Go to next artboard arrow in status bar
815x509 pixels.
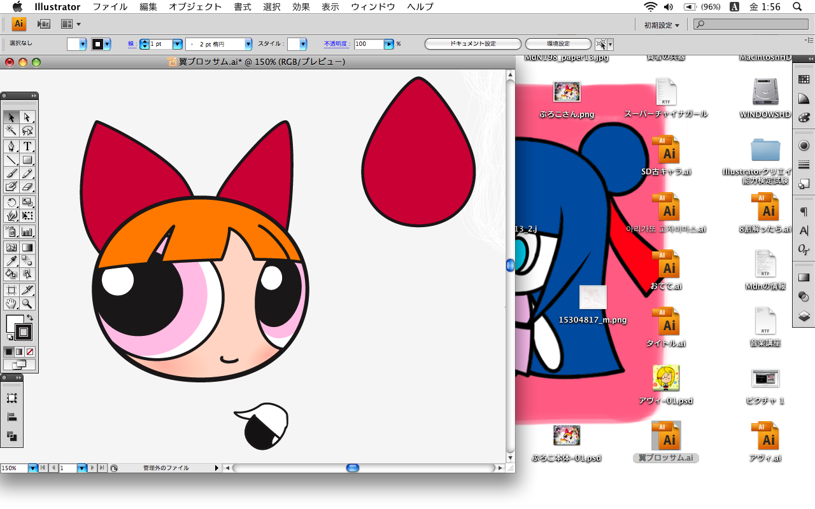(x=93, y=468)
